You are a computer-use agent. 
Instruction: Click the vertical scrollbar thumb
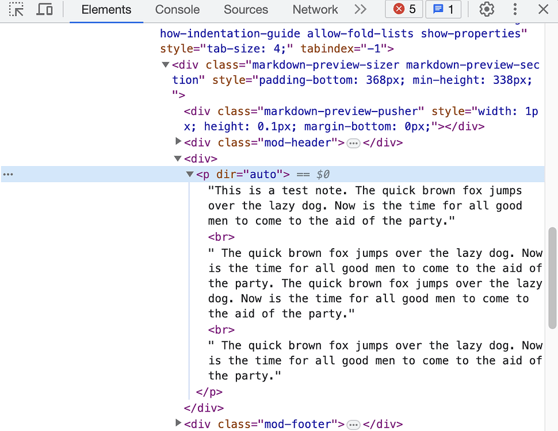pos(552,279)
